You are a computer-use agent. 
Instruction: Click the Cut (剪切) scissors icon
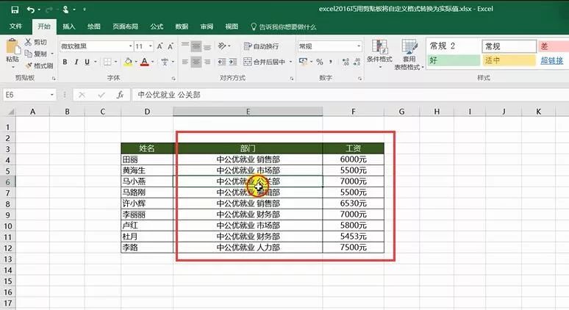coord(29,43)
